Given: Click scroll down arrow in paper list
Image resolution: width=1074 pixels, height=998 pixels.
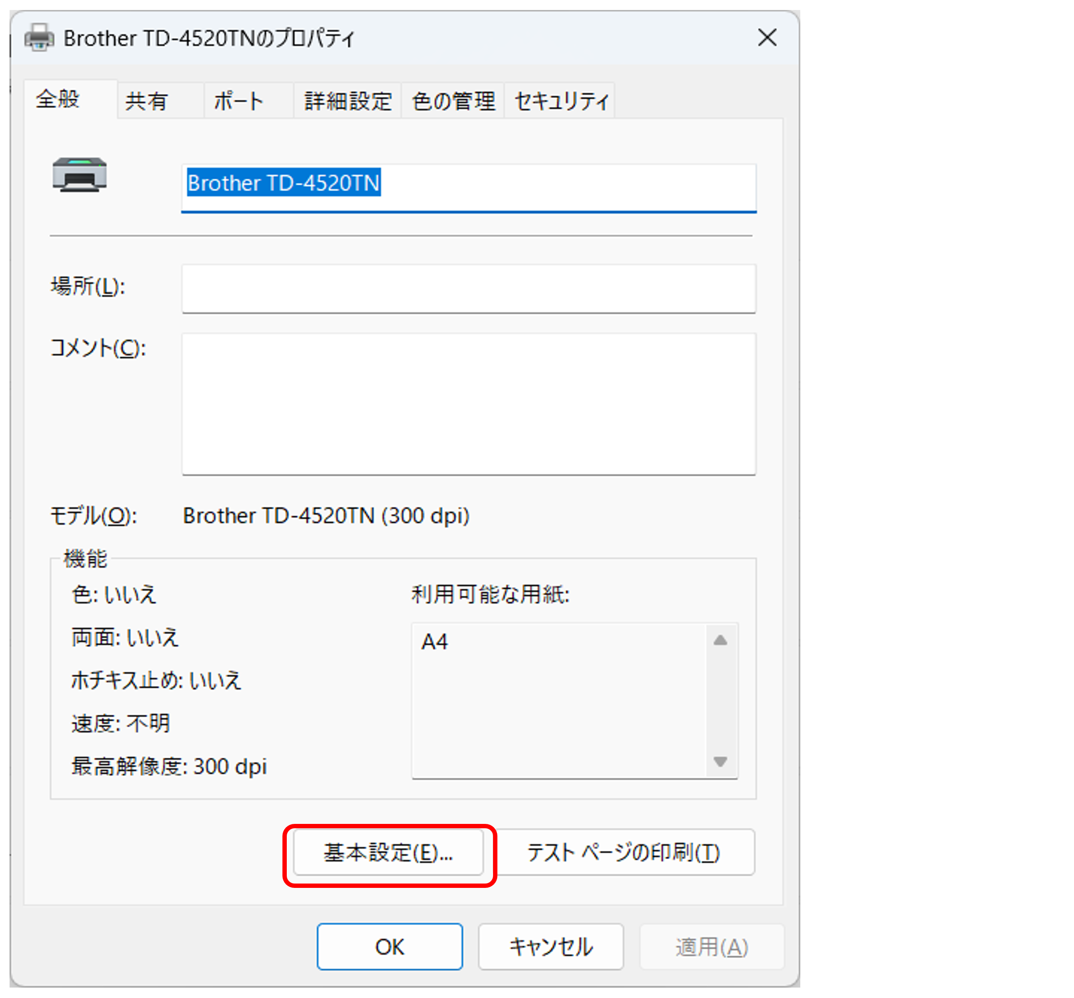Looking at the screenshot, I should click(720, 762).
